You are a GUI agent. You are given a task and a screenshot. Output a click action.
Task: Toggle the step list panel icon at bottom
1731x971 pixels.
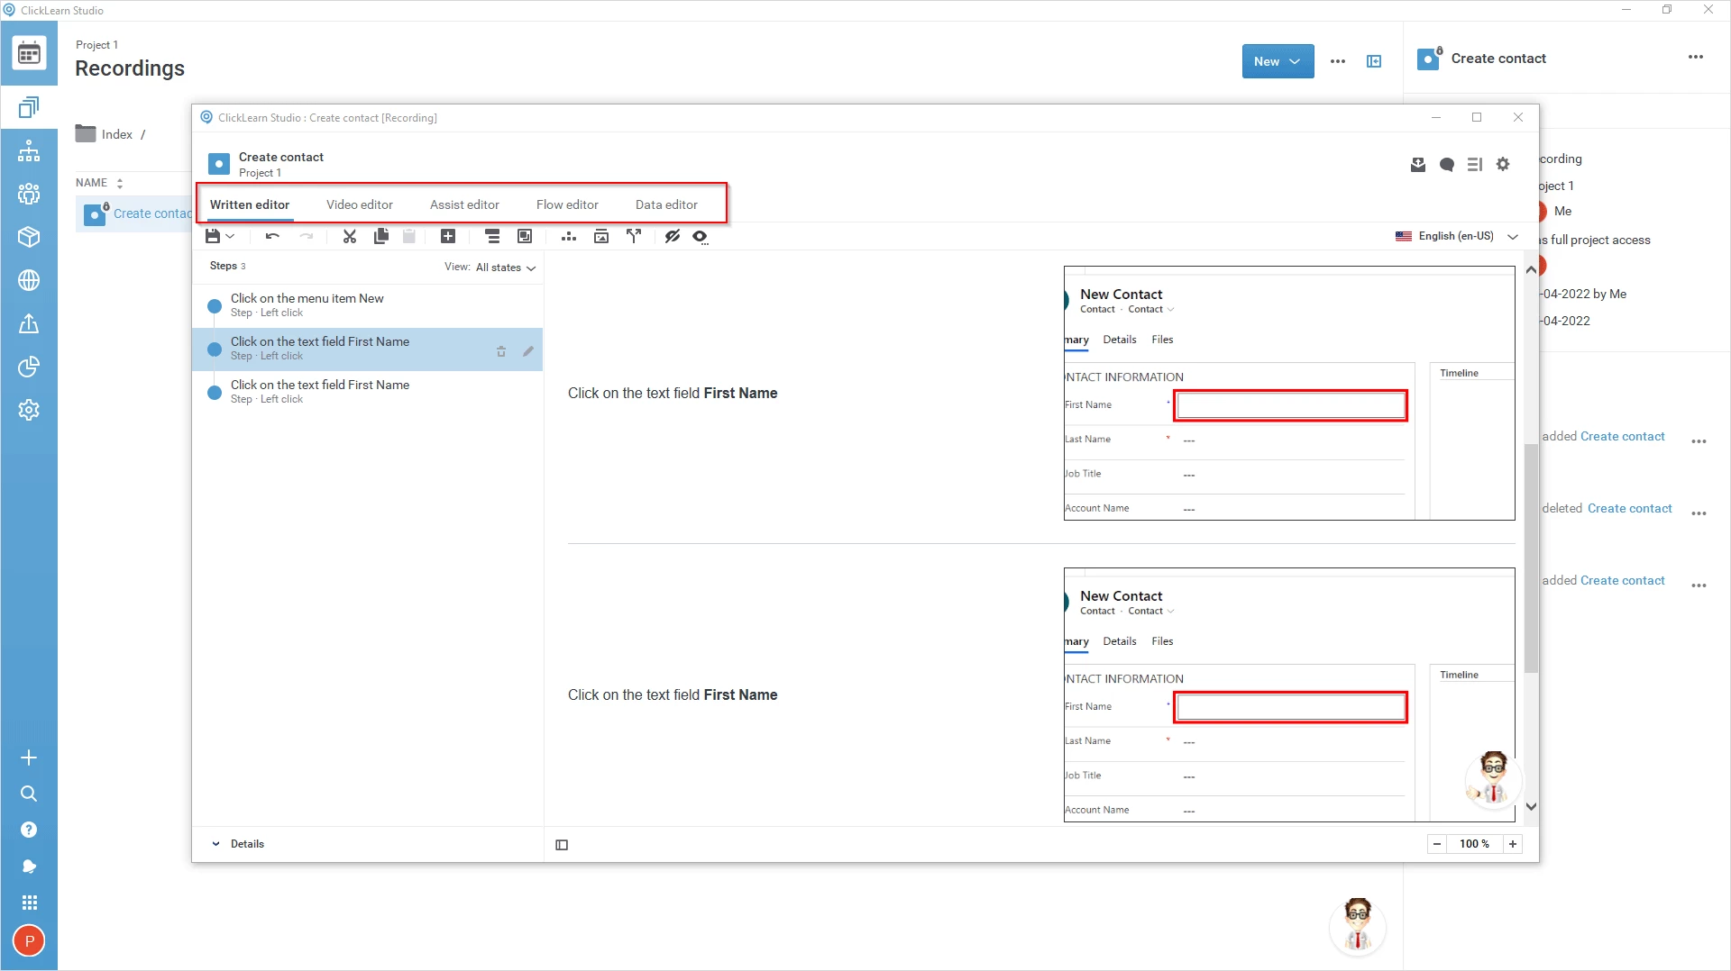coord(562,845)
